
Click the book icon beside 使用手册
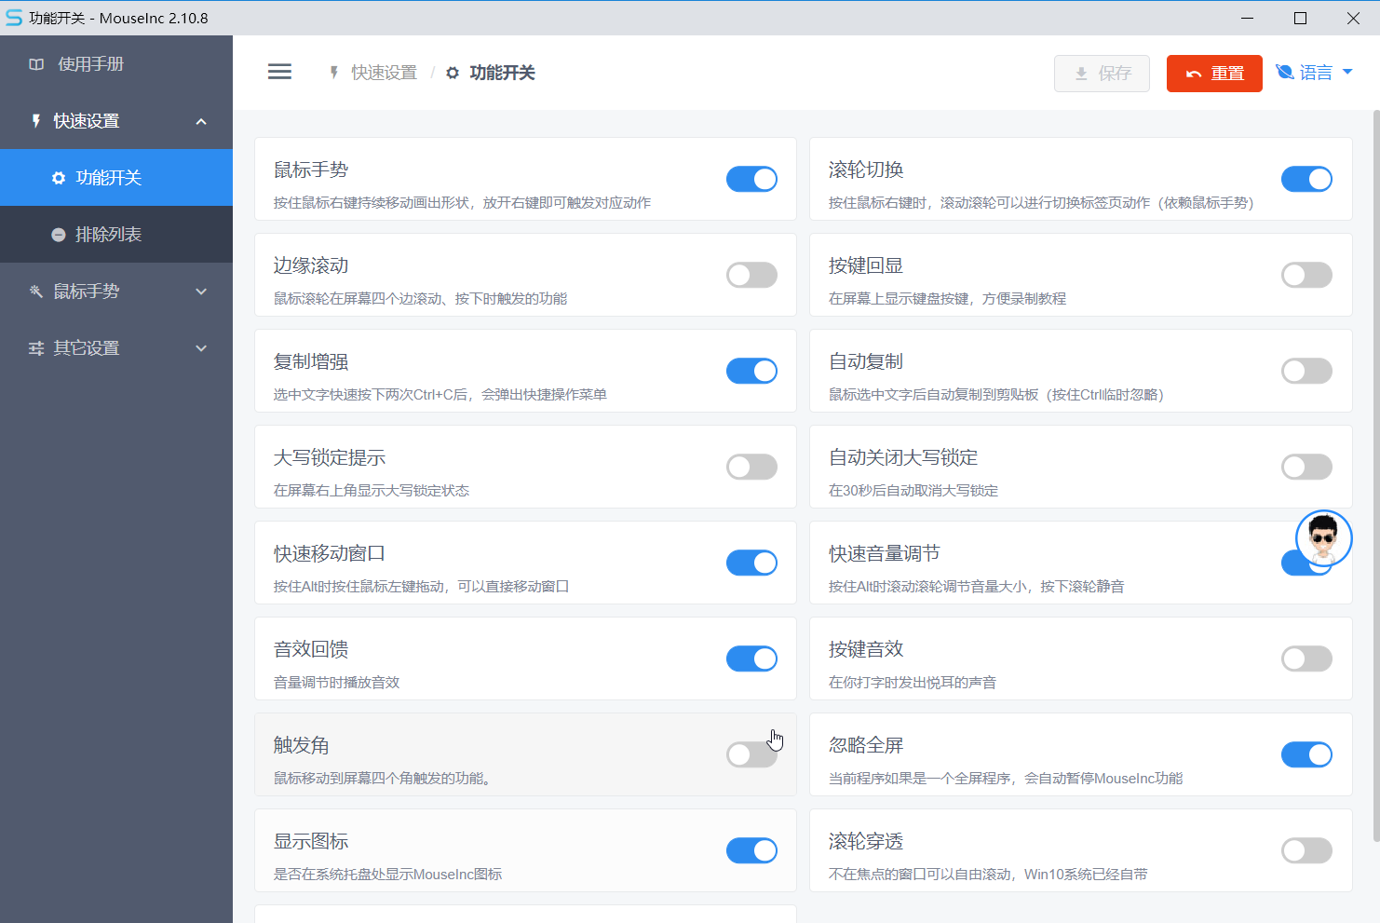click(36, 64)
